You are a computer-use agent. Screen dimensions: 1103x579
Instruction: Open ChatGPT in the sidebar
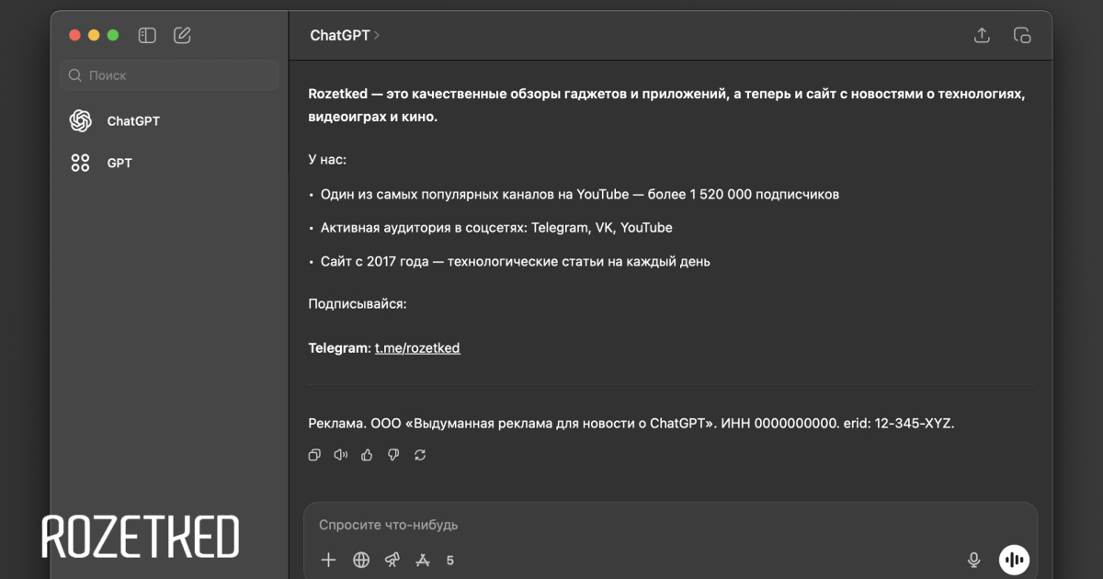(132, 121)
